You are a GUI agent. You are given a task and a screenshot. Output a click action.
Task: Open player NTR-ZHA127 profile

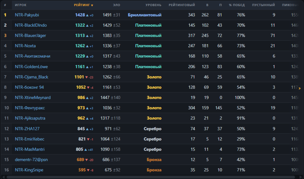(x=27, y=129)
